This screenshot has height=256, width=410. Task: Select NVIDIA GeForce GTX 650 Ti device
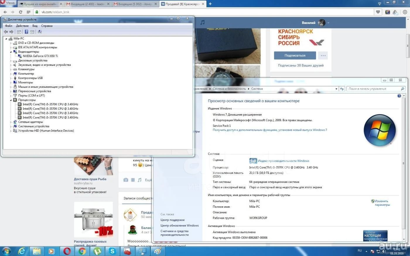(40, 56)
